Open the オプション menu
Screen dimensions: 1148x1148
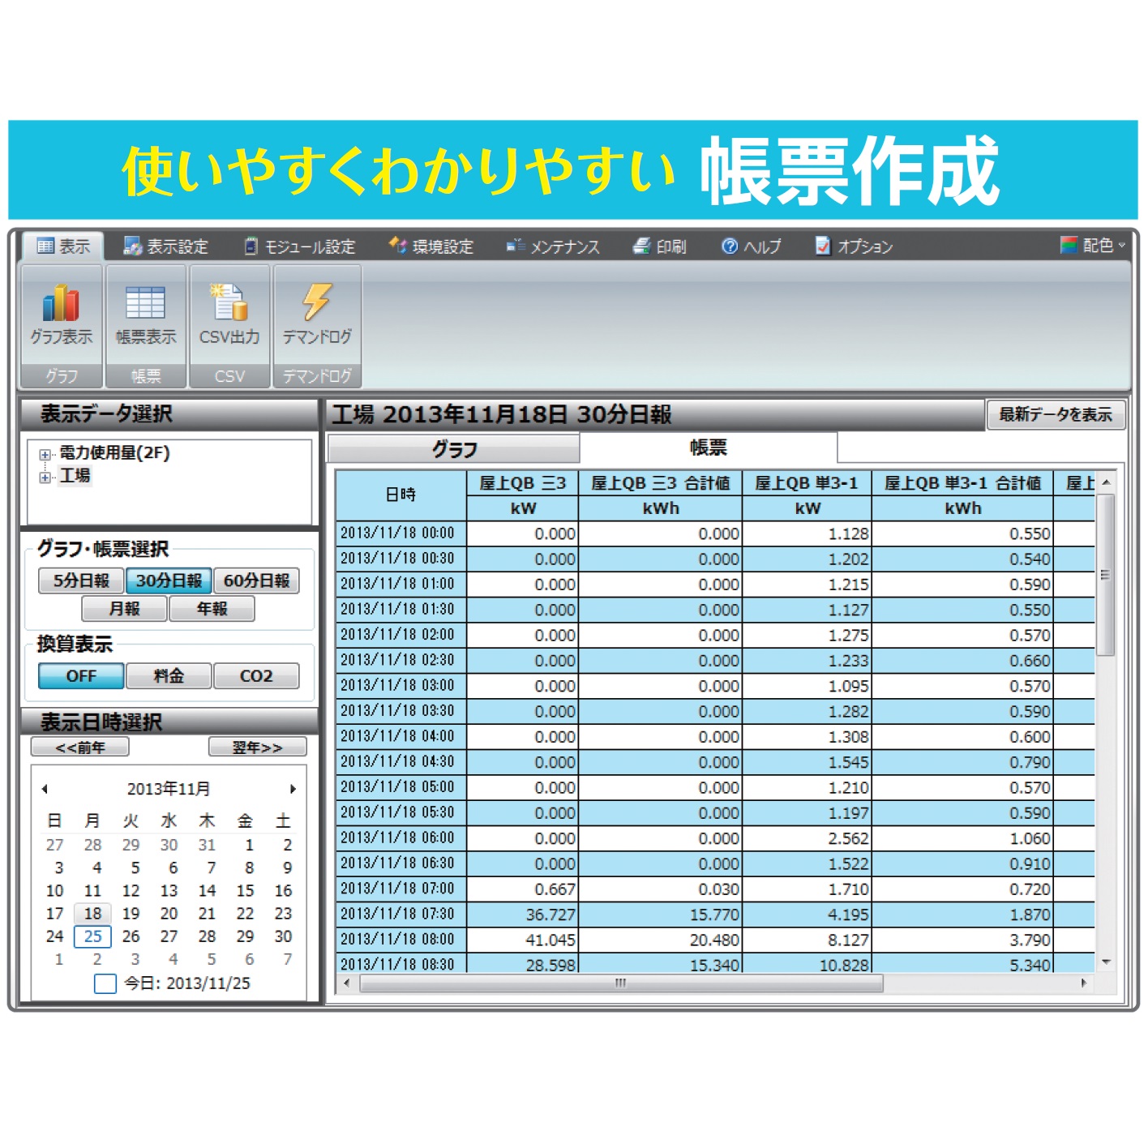pos(854,246)
